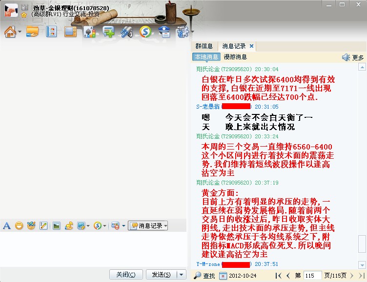Expand the send button options arrow
Image resolution: width=367 pixels, height=282 pixels.
pyautogui.click(x=182, y=275)
